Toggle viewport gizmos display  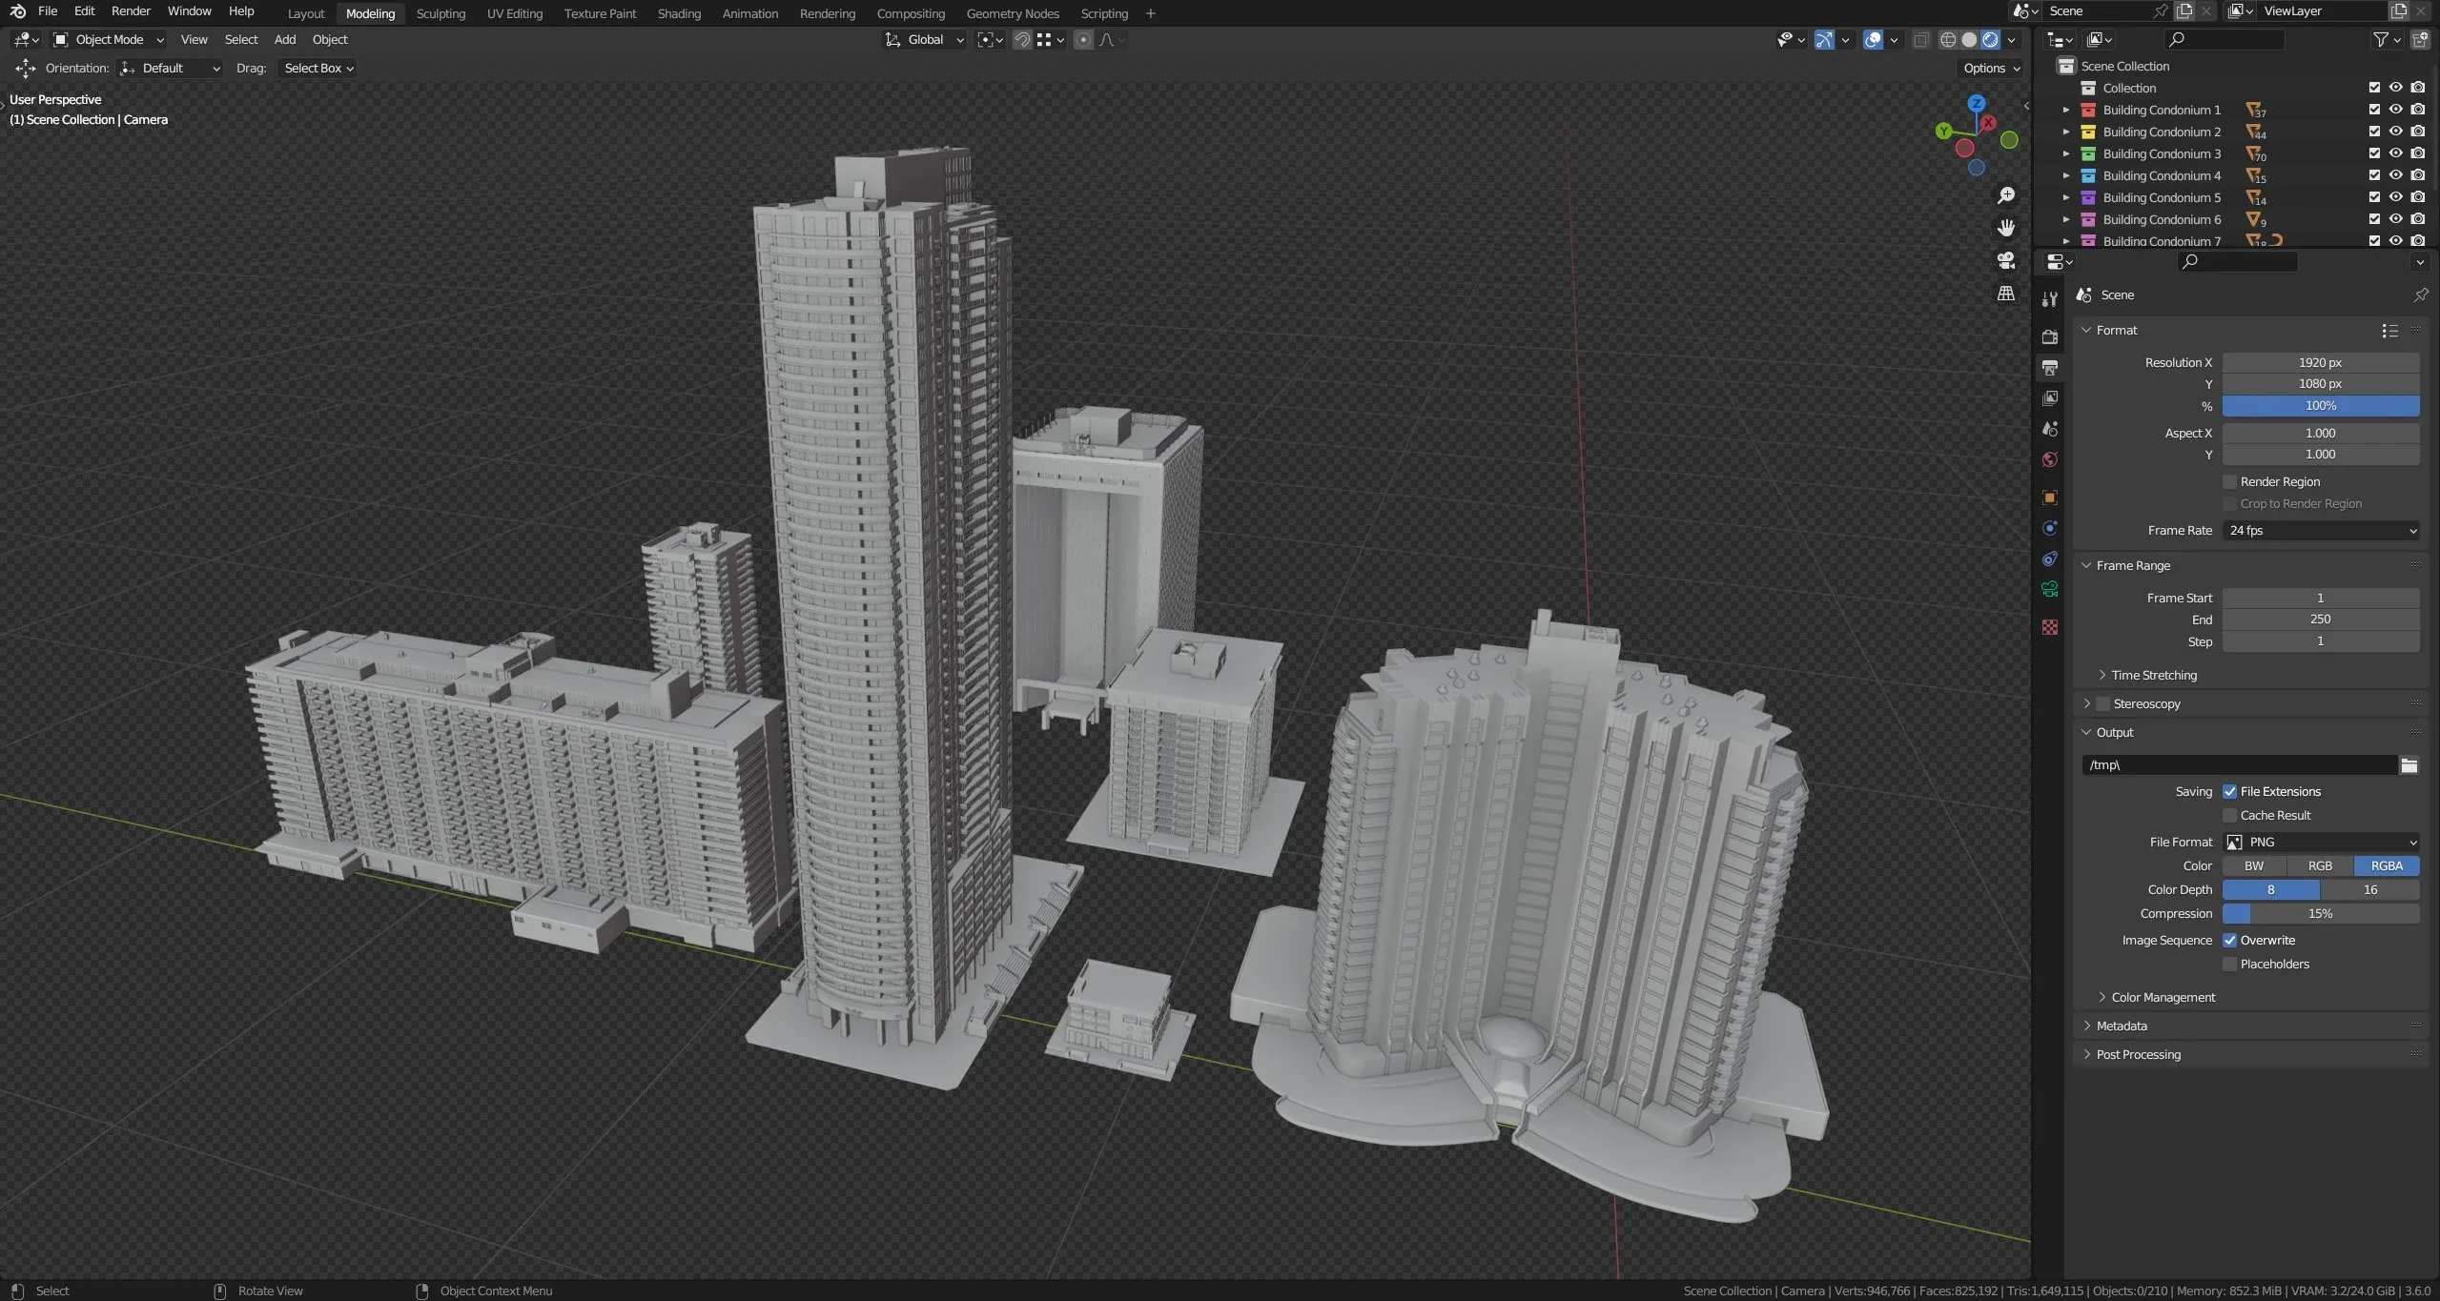point(1824,39)
